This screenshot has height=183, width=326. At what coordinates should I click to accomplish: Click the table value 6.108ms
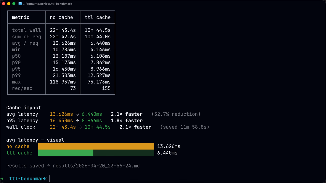click(101, 56)
